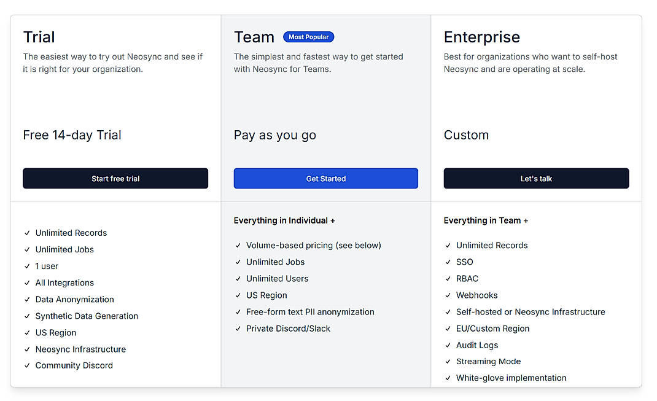This screenshot has height=401, width=657.
Task: Click the checkmark next to Volume-based pricing
Action: 238,245
